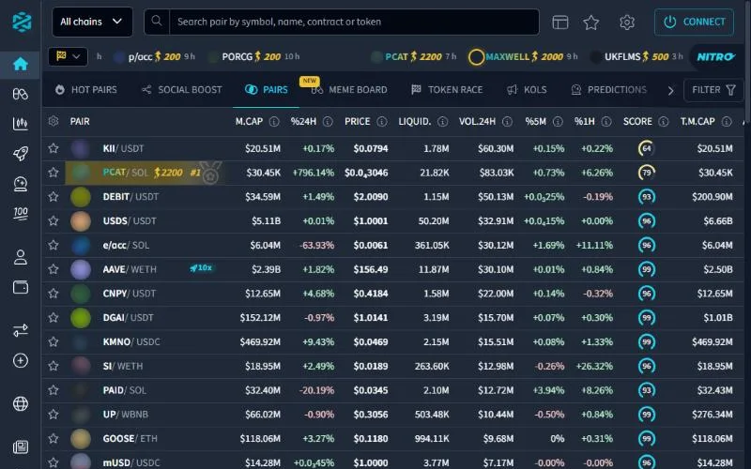This screenshot has width=751, height=469.
Task: Switch to HOT PAIRS tab
Action: tap(86, 89)
